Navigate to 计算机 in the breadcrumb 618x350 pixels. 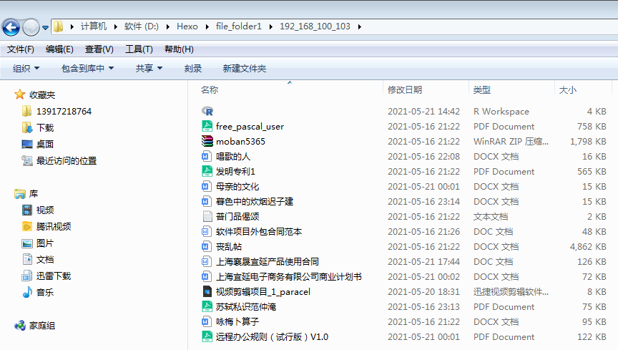(94, 26)
